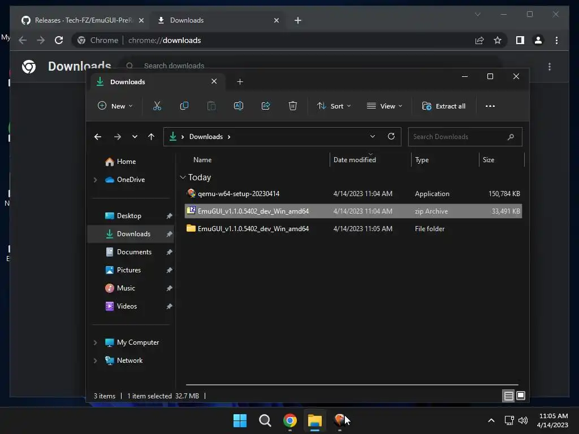579x434 pixels.
Task: Toggle Chrome side panel icon
Action: [520, 40]
